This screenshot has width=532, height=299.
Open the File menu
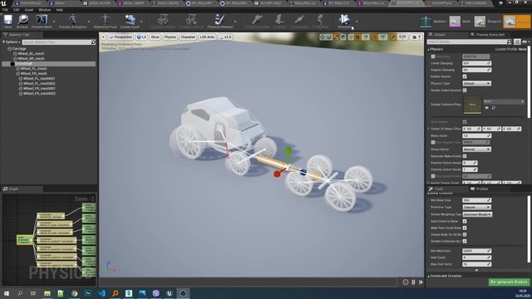click(6, 10)
